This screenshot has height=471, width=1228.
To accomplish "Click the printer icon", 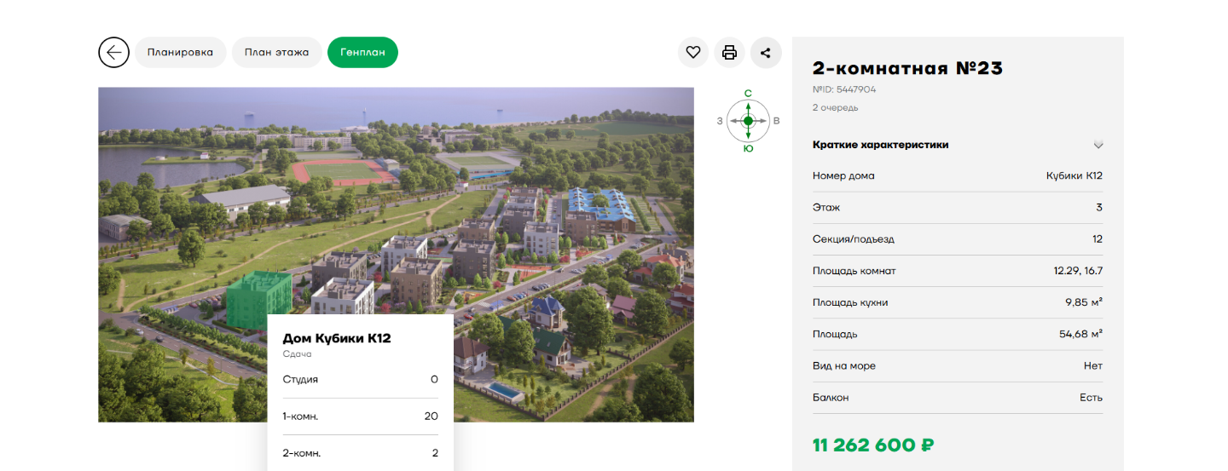I will 729,52.
